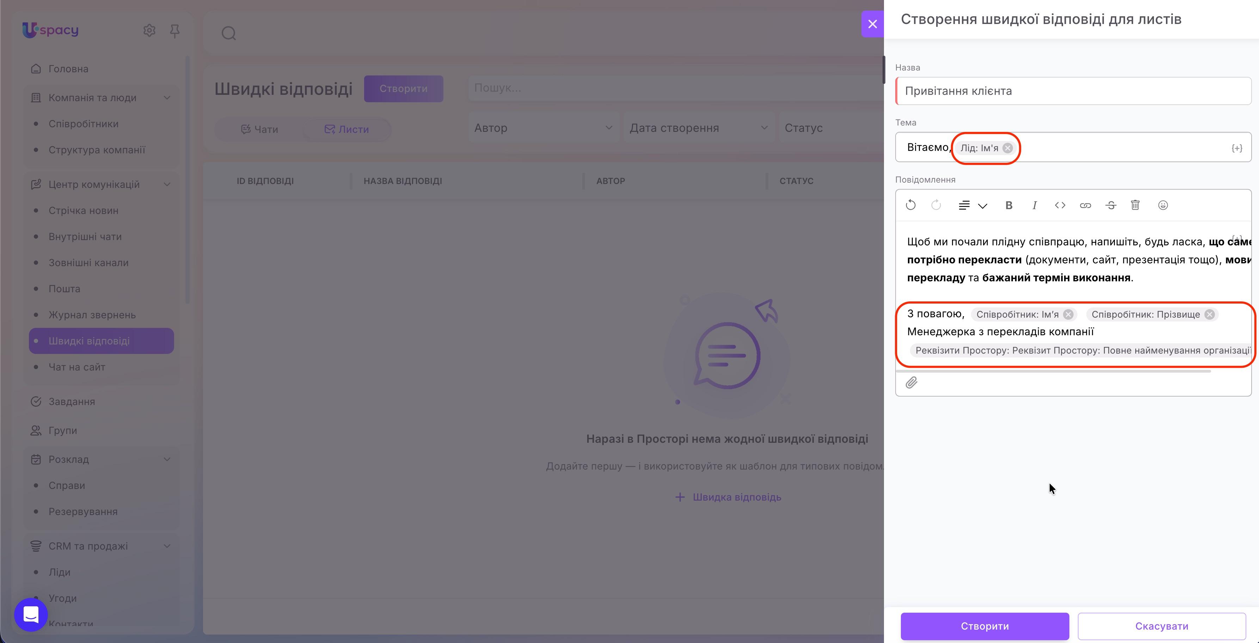Remove 'Співробітник: Ім'я' variable tag
This screenshot has width=1259, height=643.
coord(1068,314)
